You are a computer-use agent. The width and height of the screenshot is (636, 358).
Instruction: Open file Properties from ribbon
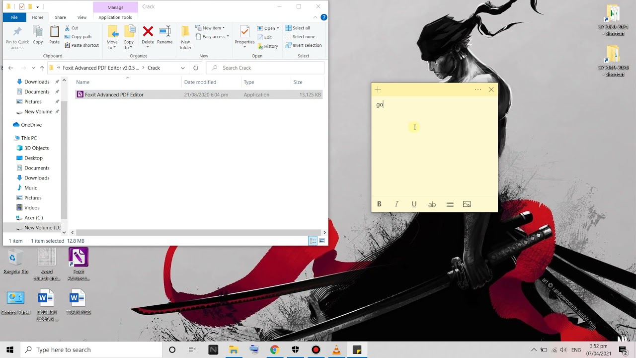tap(244, 37)
